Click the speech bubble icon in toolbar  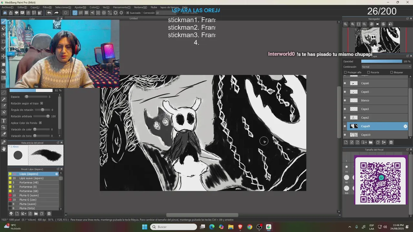(16, 13)
